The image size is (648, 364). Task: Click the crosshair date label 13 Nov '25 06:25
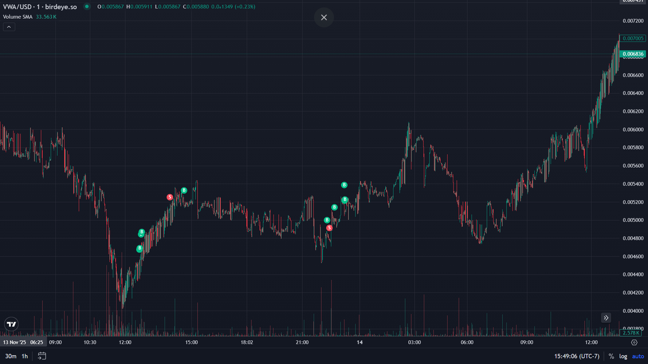(23, 342)
